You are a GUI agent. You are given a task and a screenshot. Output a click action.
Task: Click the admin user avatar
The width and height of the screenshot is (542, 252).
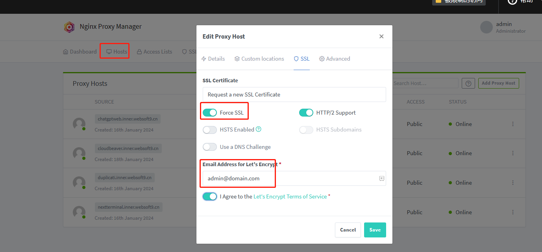point(487,27)
